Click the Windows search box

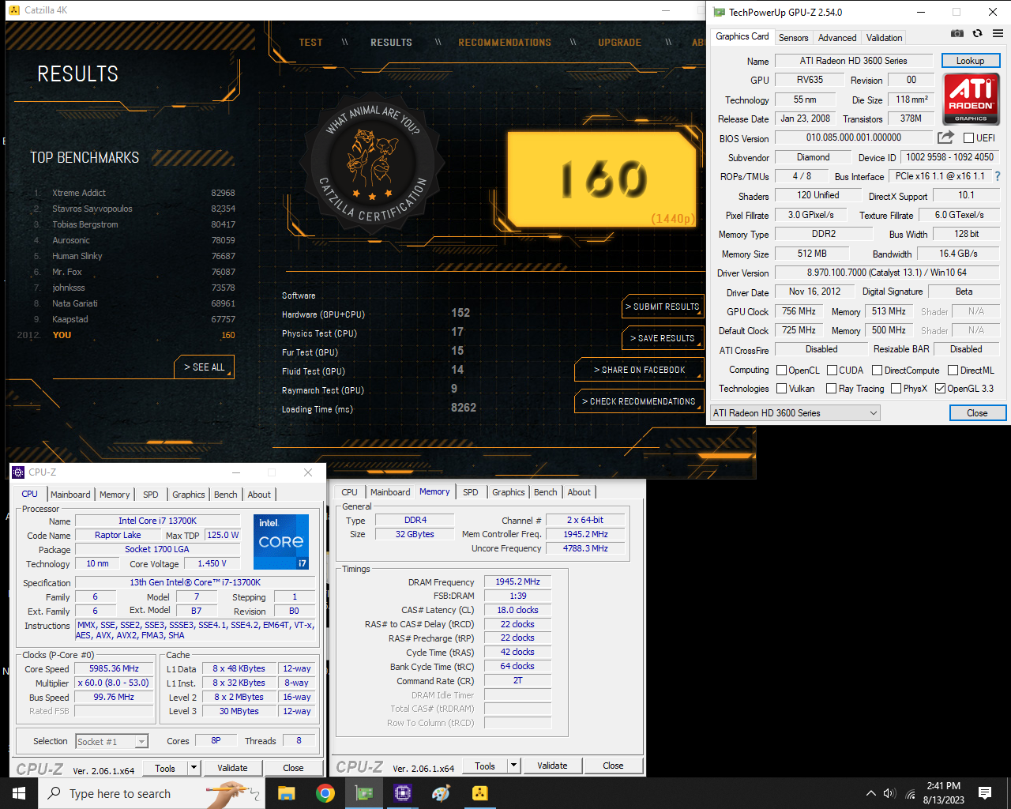(x=150, y=793)
